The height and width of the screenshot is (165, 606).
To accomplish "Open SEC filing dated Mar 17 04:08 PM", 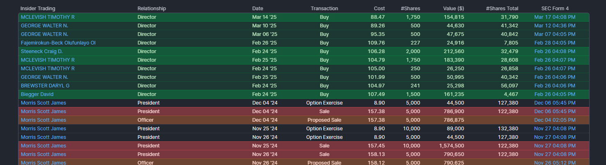I will (555, 17).
